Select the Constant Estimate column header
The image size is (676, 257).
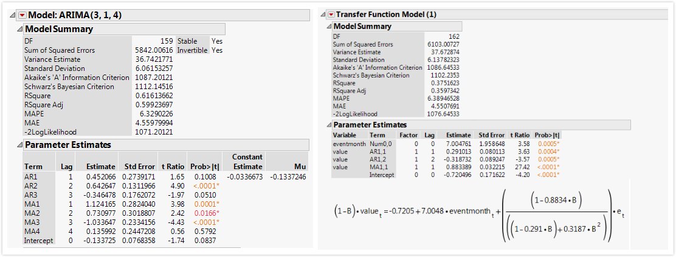(x=247, y=162)
